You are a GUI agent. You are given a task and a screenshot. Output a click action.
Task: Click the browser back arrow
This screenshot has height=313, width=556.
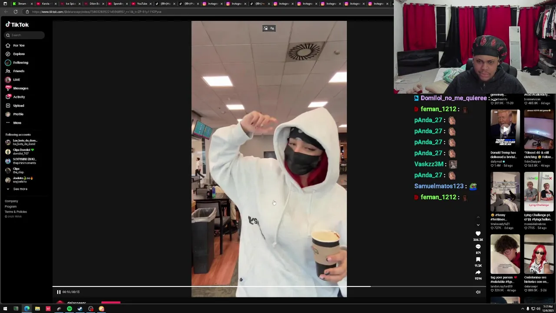click(x=5, y=12)
